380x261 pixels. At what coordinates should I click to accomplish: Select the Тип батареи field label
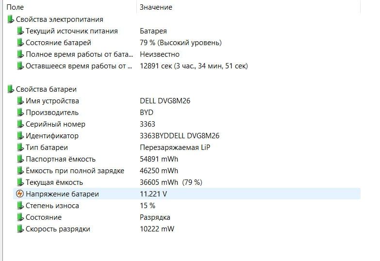click(x=47, y=147)
